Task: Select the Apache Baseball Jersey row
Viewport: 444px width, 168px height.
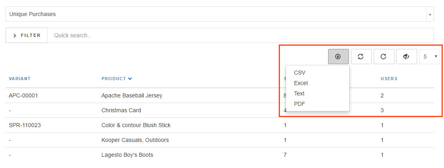Action: pos(220,95)
